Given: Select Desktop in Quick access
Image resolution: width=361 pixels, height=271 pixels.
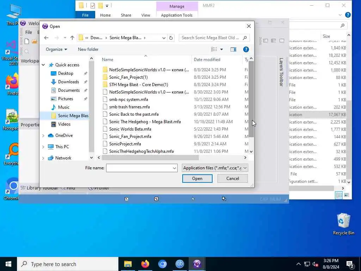Looking at the screenshot, I should click(x=66, y=73).
